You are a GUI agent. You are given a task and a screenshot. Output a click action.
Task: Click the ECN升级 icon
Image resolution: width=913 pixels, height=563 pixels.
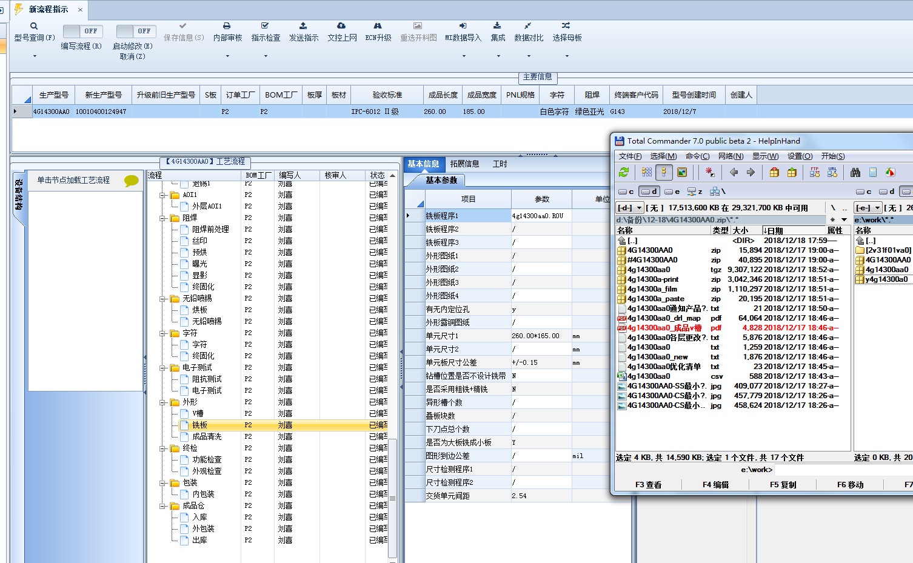coord(378,26)
